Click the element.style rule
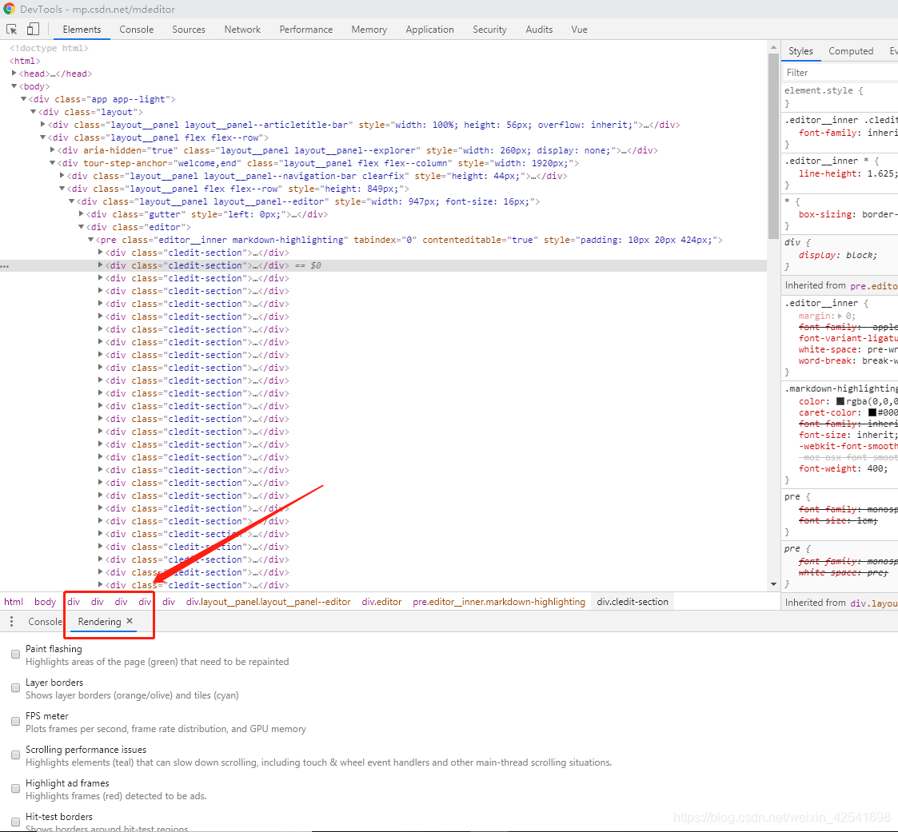This screenshot has width=898, height=832. 824,90
